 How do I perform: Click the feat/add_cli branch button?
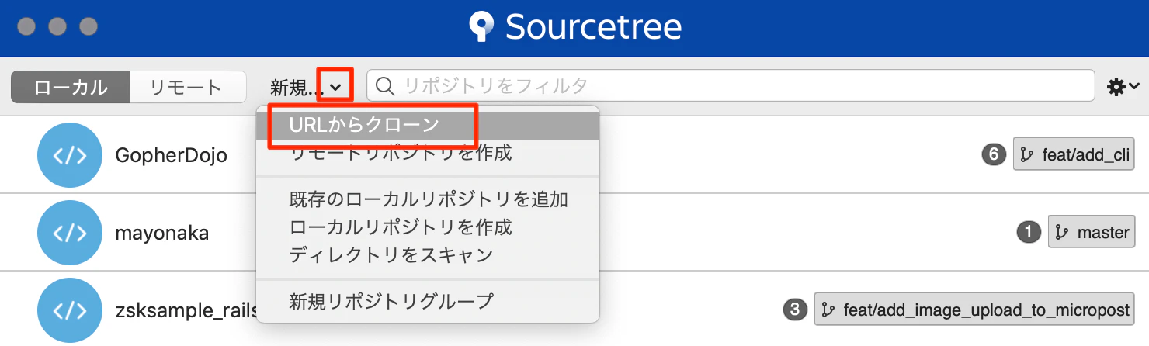[1074, 155]
